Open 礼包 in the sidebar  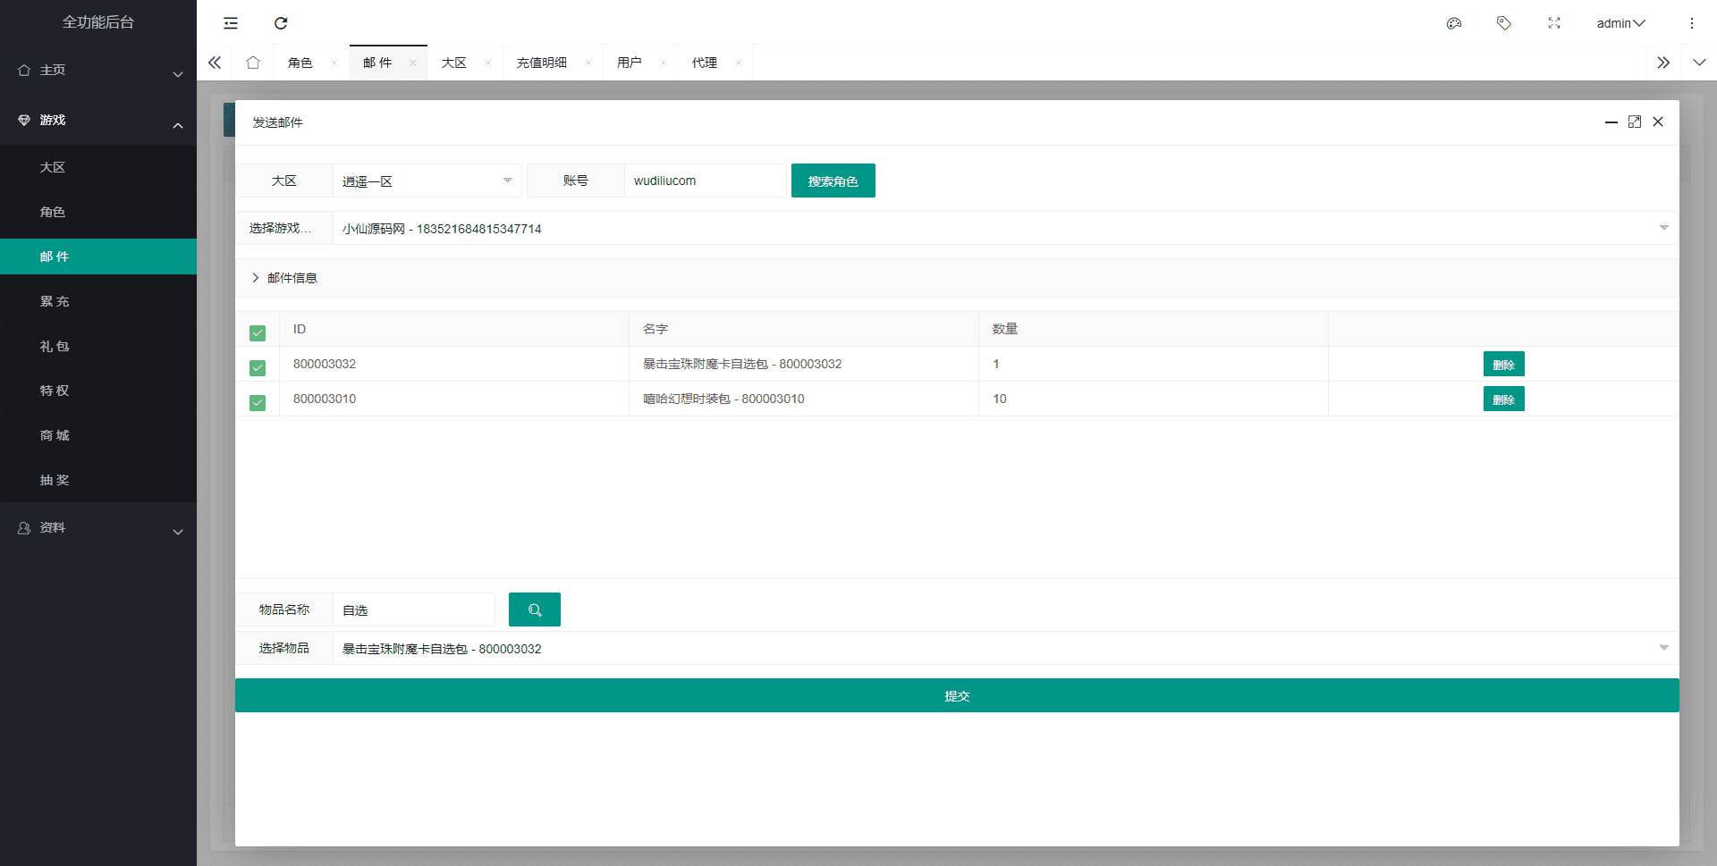click(x=98, y=346)
